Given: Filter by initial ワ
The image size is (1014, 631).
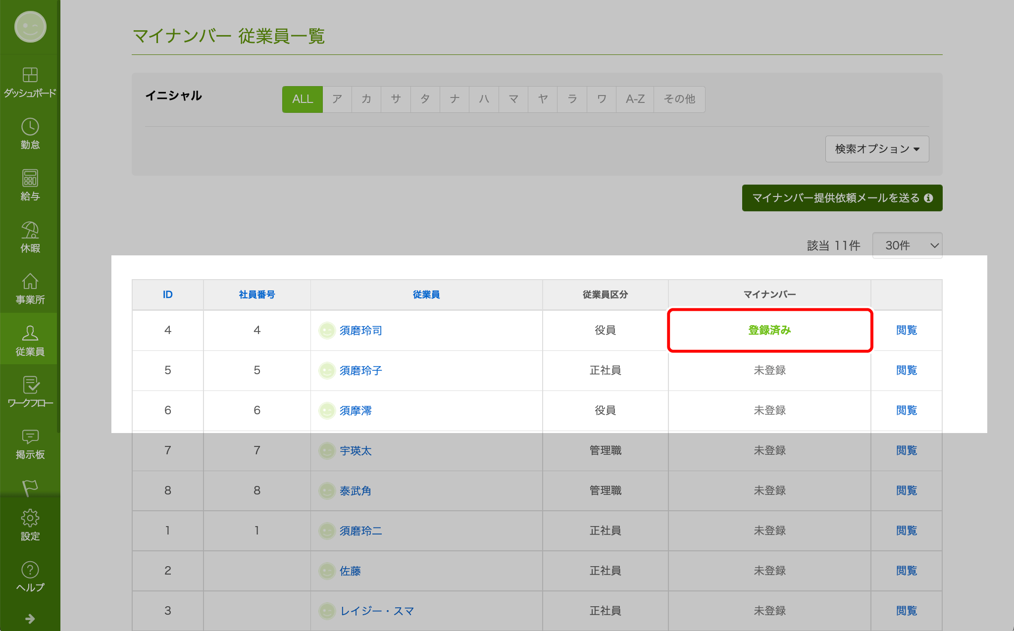Looking at the screenshot, I should pos(602,99).
